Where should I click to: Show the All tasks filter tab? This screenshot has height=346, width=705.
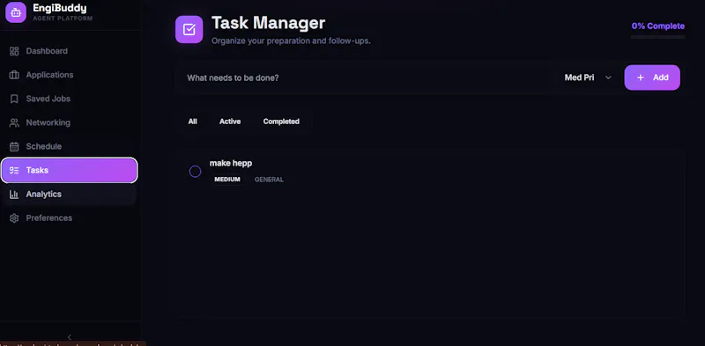[192, 121]
